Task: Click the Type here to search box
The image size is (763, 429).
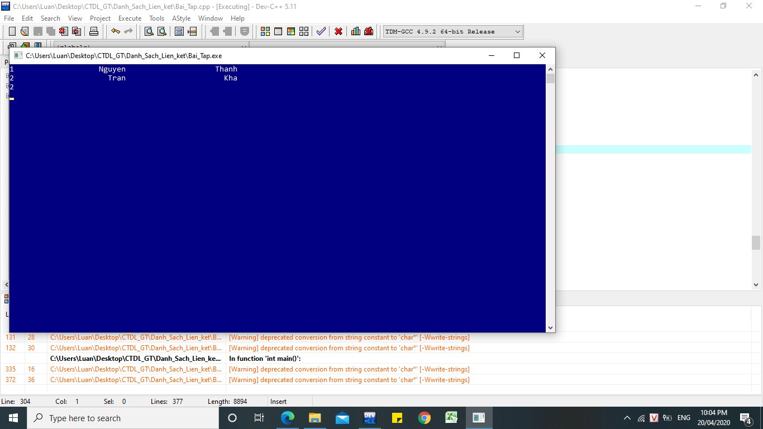Action: click(123, 418)
